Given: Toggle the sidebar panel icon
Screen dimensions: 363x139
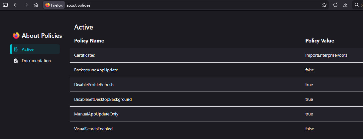Looking at the screenshot, I should pyautogui.click(x=5, y=5).
